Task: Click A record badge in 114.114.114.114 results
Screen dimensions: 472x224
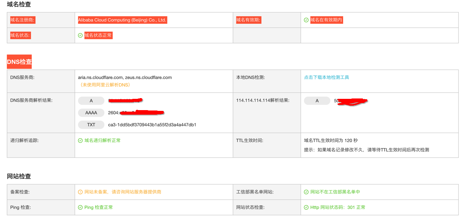Action: 317,101
